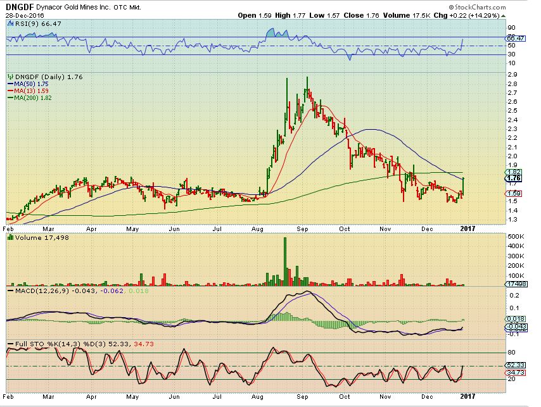Viewport: 541px width, 407px height.
Task: Click the blue MA(50) legend line marker
Action: click(10, 84)
